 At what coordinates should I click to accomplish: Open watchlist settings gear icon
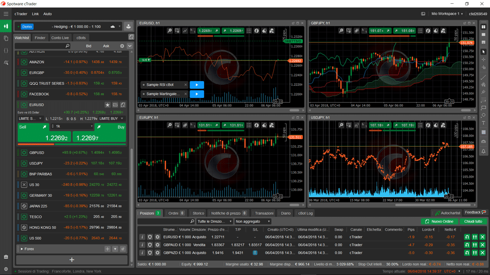click(122, 46)
